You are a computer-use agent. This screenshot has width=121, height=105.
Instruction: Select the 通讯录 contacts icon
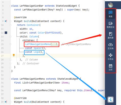pos(111,35)
